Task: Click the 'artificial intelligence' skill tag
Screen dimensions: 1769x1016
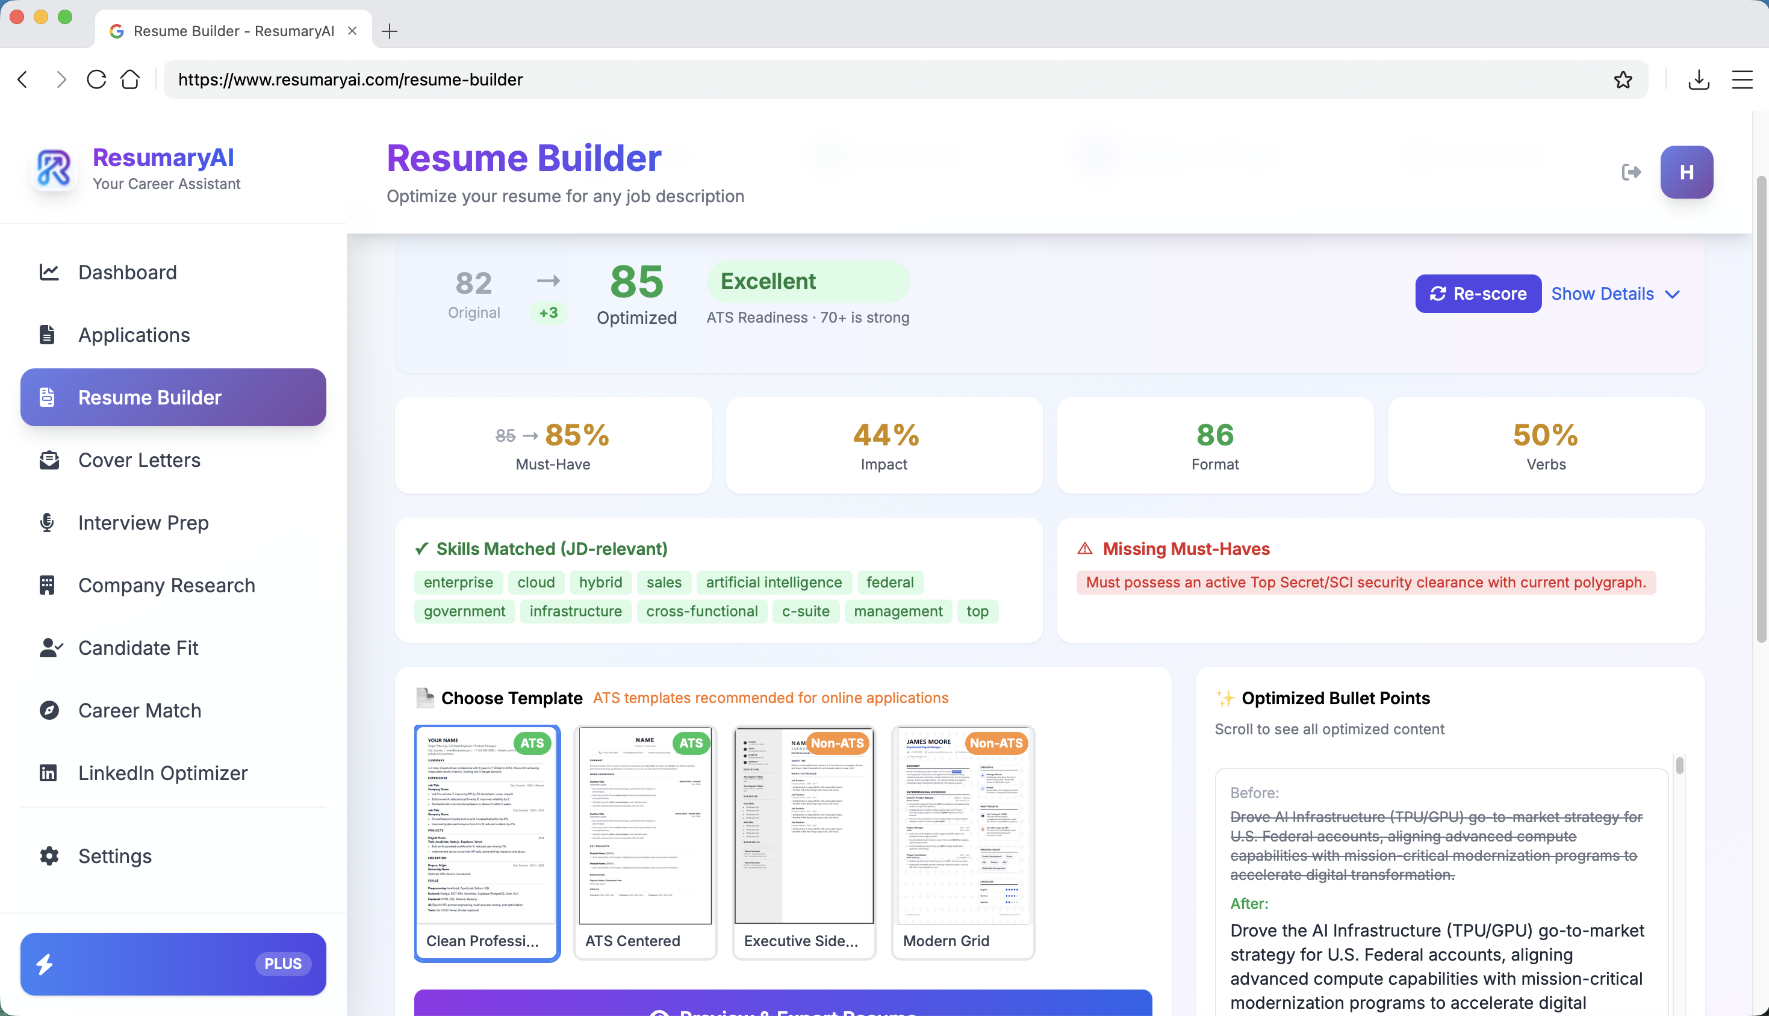Action: [774, 582]
